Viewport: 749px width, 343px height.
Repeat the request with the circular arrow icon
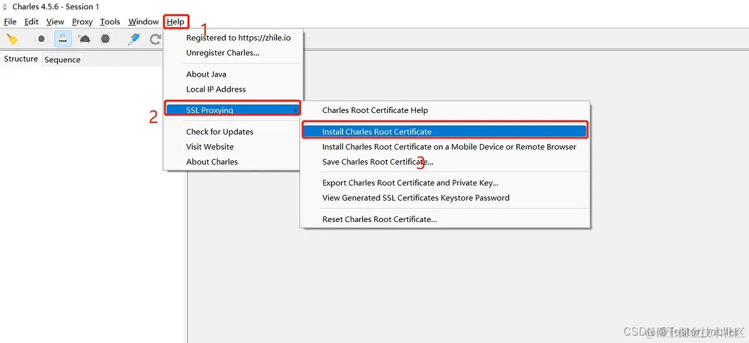(x=155, y=39)
